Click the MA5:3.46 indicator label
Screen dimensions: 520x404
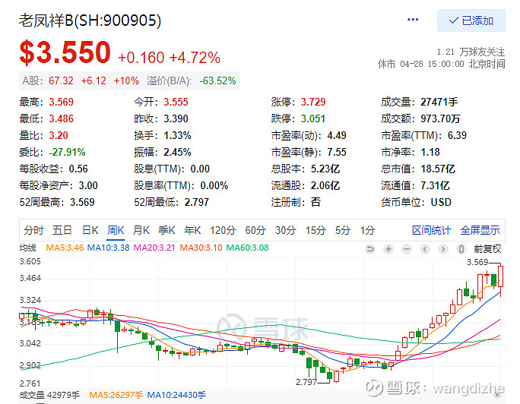(65, 248)
